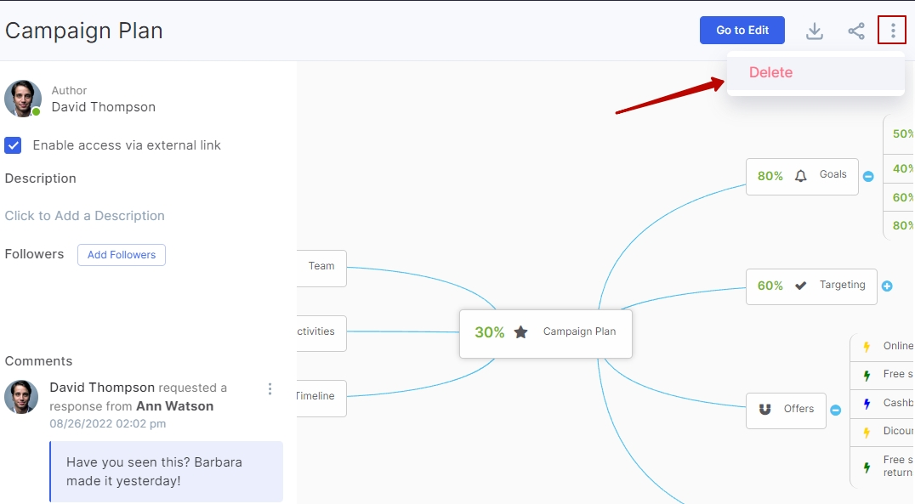
Task: Select the Timeline mind map node
Action: point(316,397)
